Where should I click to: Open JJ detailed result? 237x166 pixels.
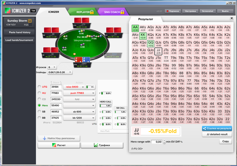click(x=217, y=134)
